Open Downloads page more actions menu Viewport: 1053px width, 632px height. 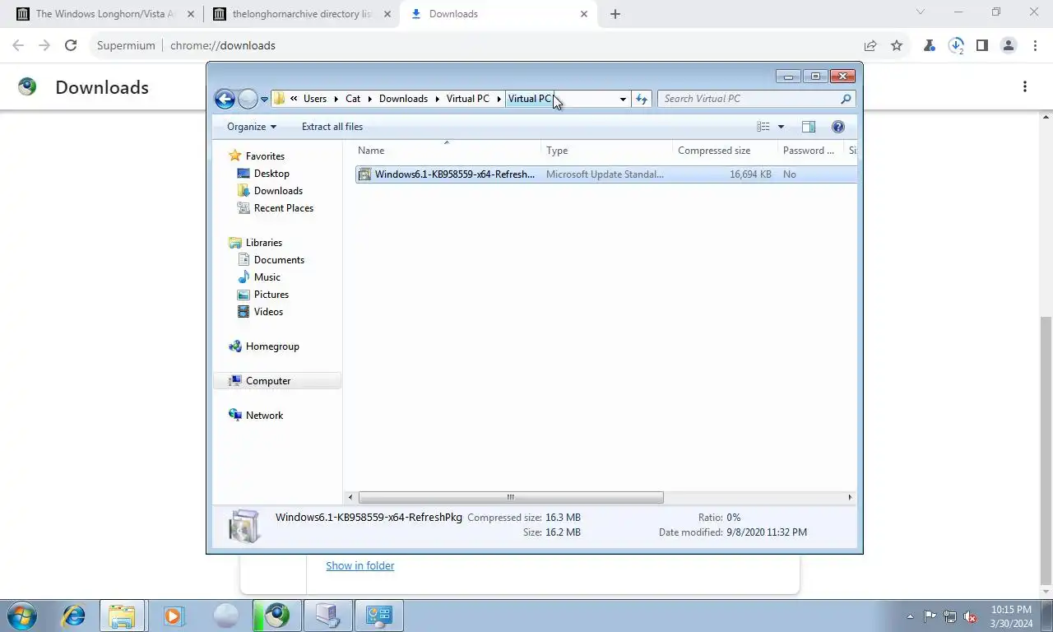[x=1025, y=87]
